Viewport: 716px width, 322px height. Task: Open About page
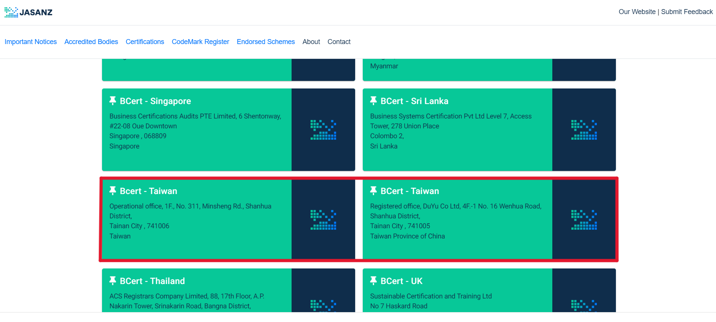point(311,42)
